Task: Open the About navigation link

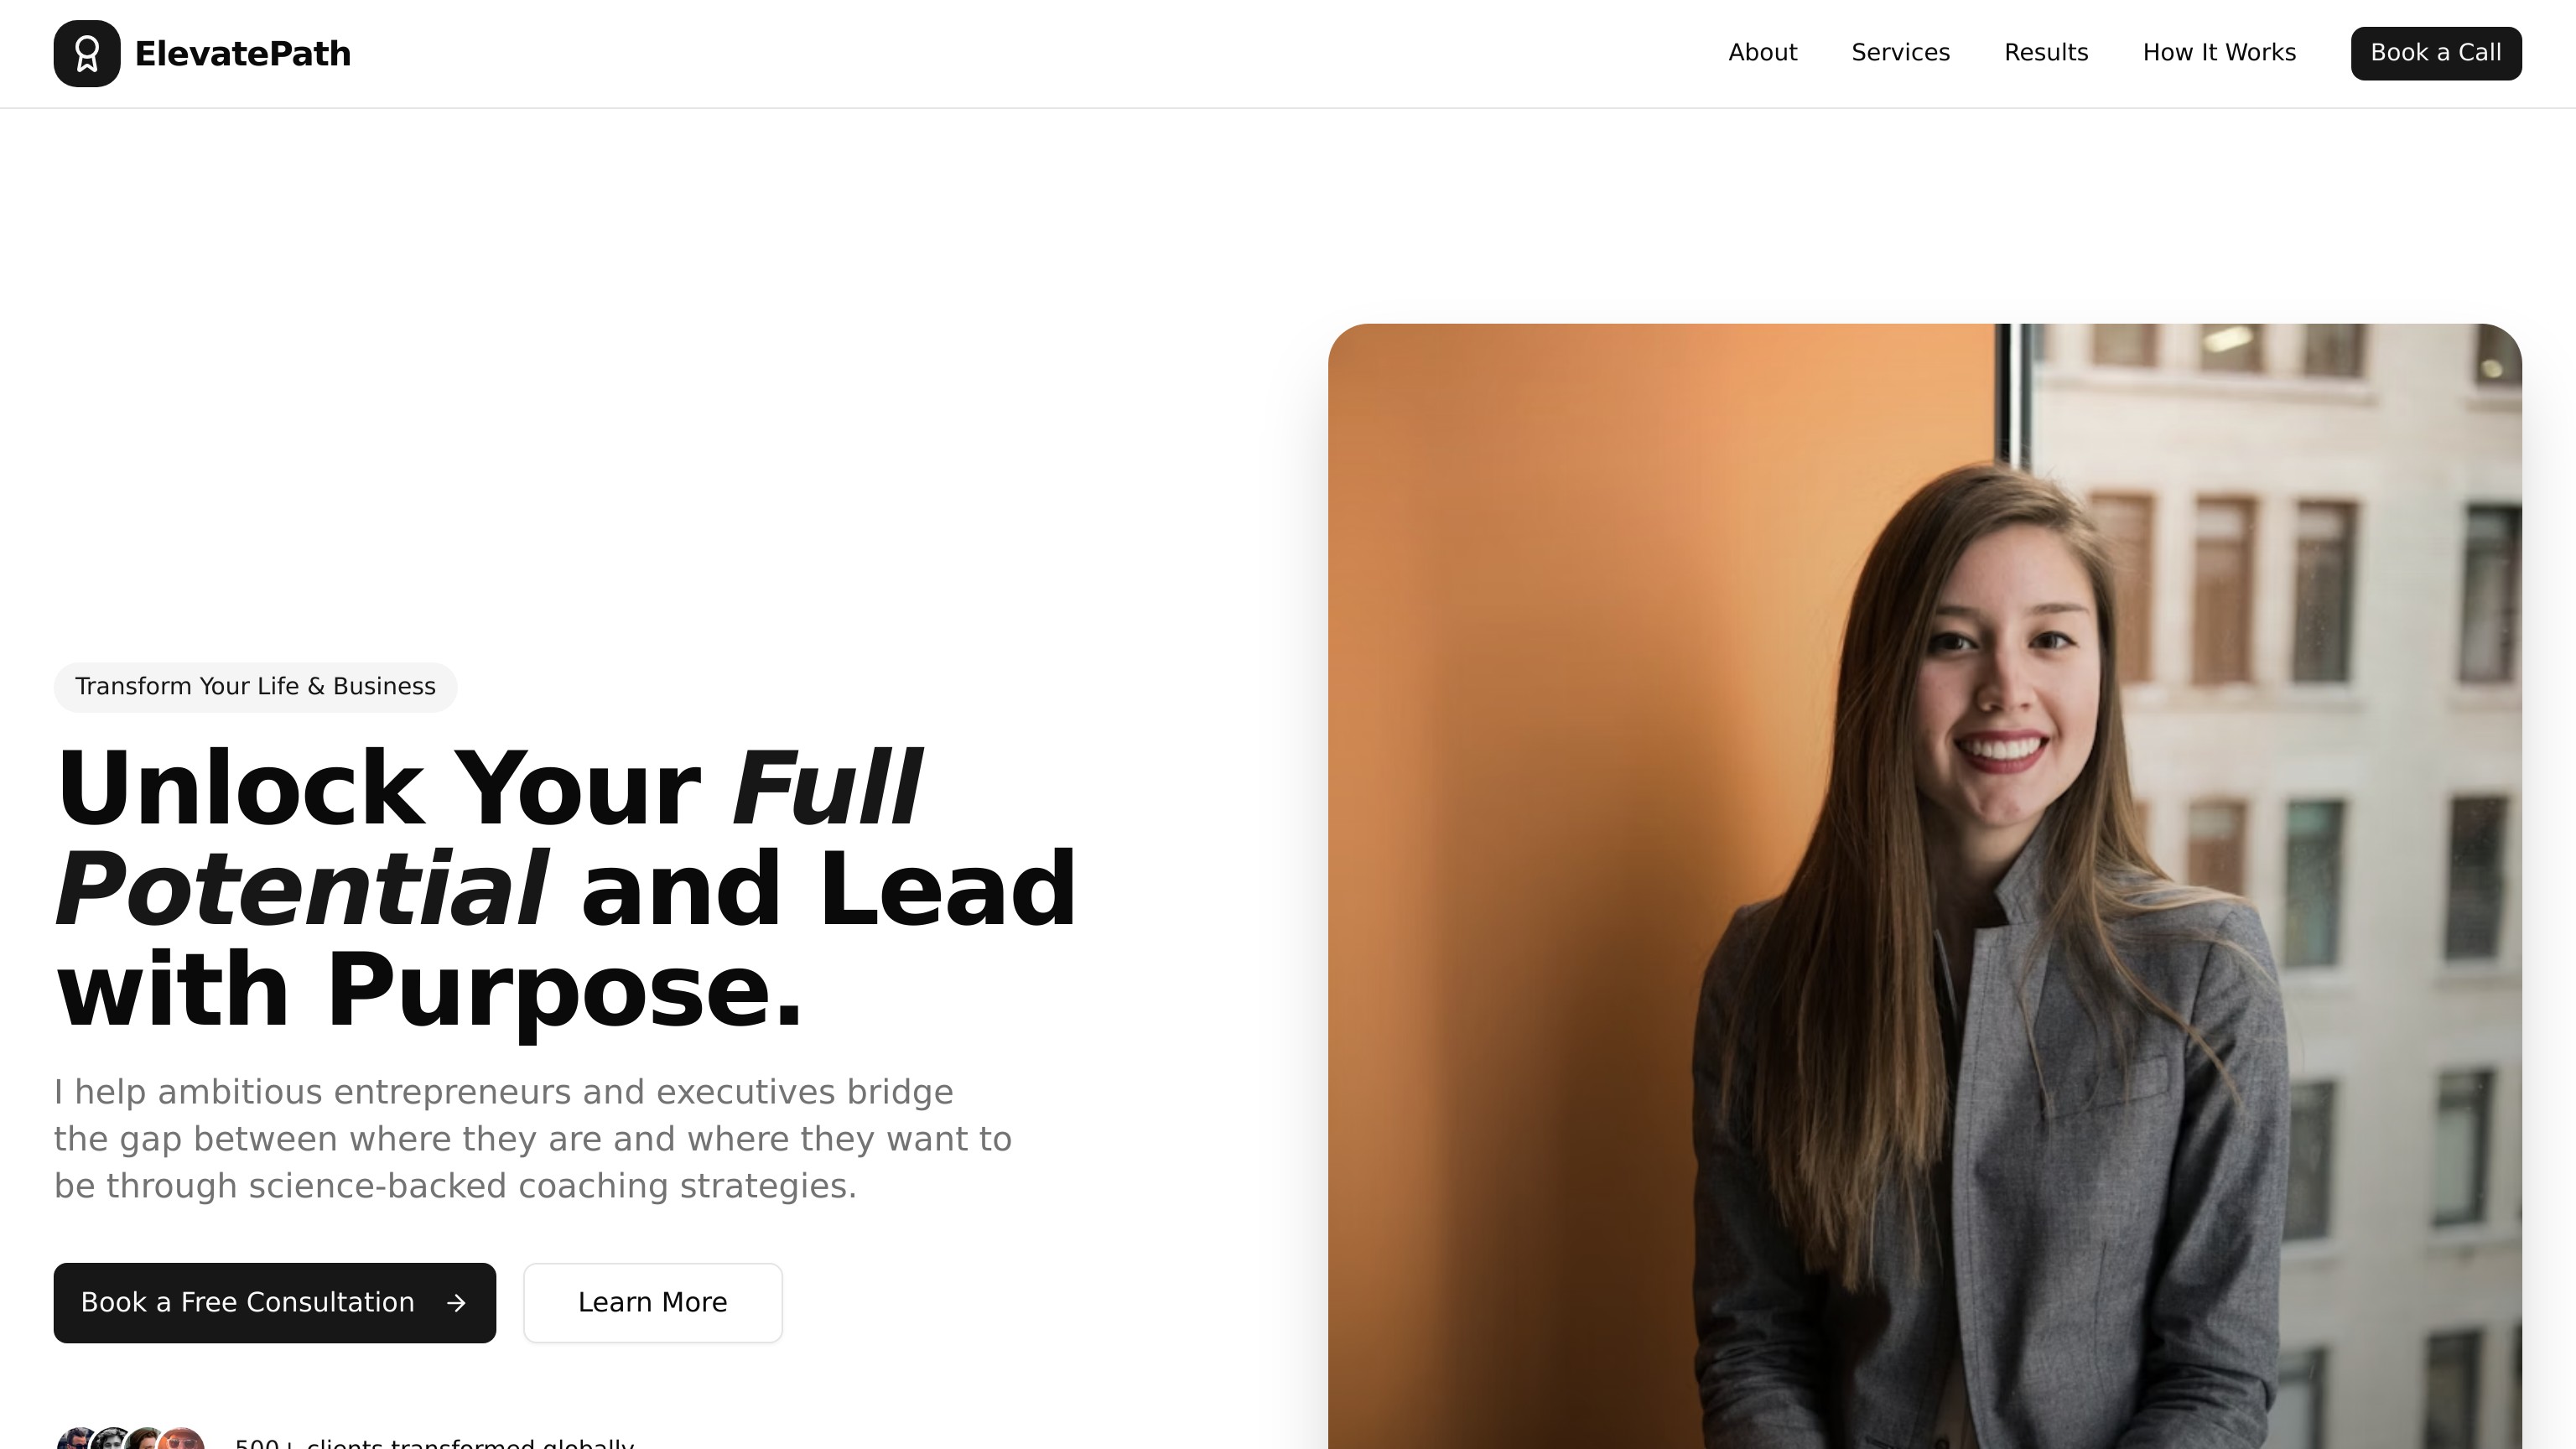Action: 1762,53
